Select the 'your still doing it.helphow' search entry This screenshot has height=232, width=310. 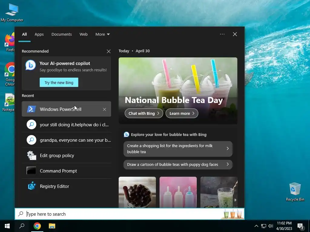coord(66,124)
